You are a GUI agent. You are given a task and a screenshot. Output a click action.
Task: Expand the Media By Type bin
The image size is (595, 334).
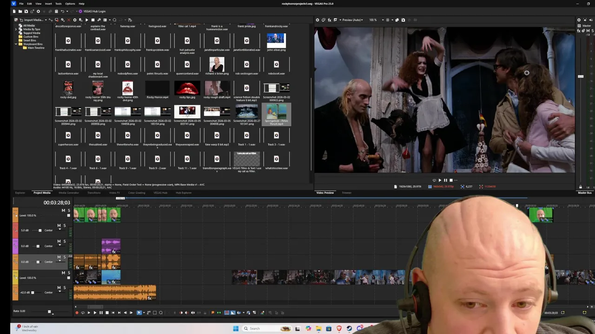click(x=16, y=29)
